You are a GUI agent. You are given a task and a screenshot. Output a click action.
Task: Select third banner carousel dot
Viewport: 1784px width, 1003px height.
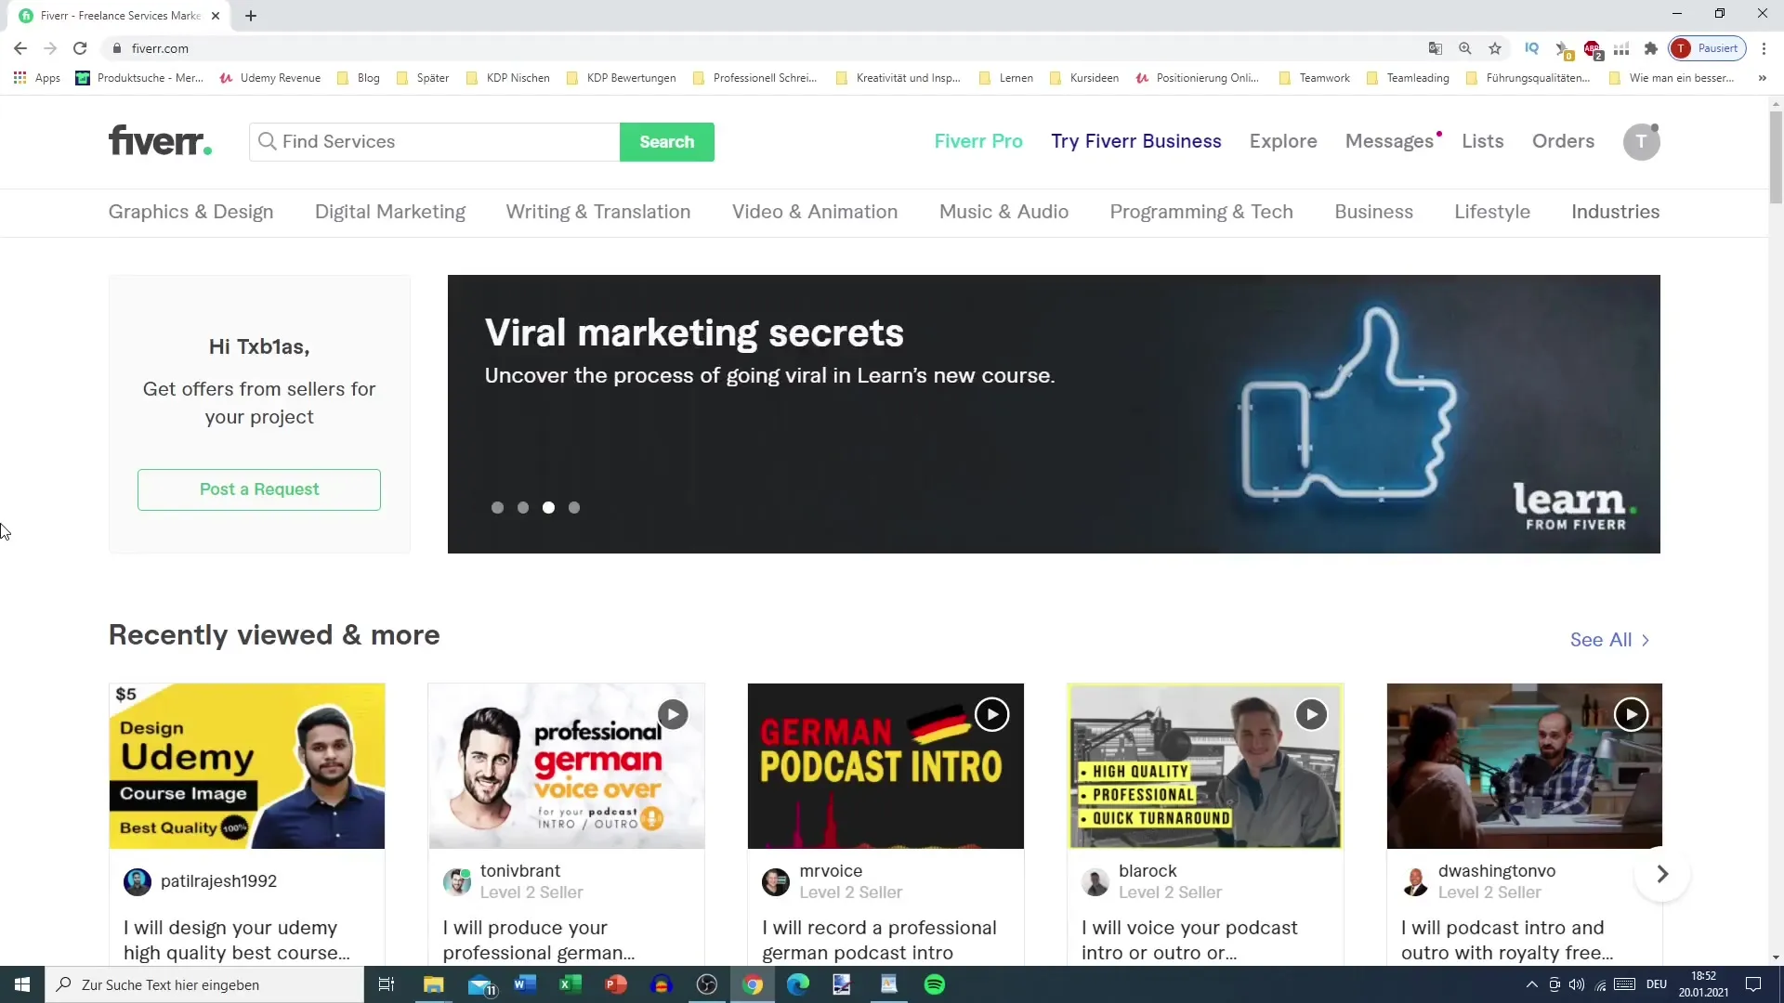tap(548, 508)
